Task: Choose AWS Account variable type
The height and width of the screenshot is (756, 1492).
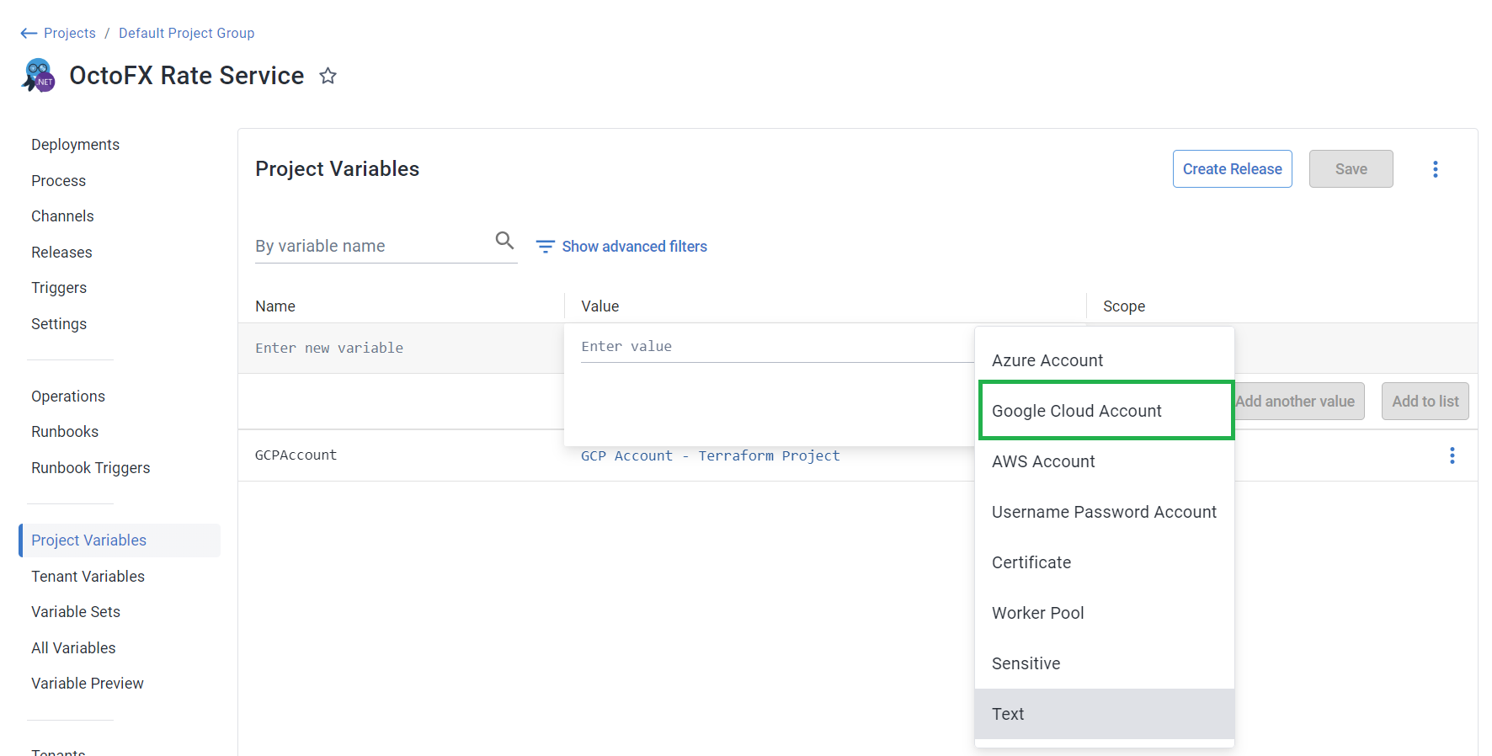Action: coord(1104,461)
